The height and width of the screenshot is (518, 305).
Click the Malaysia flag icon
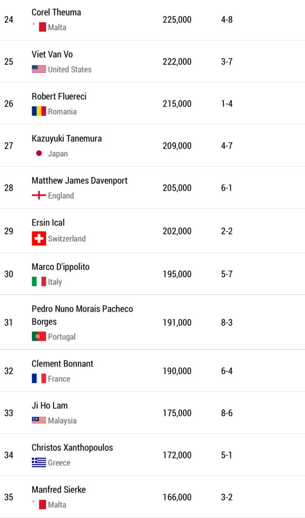click(x=39, y=420)
